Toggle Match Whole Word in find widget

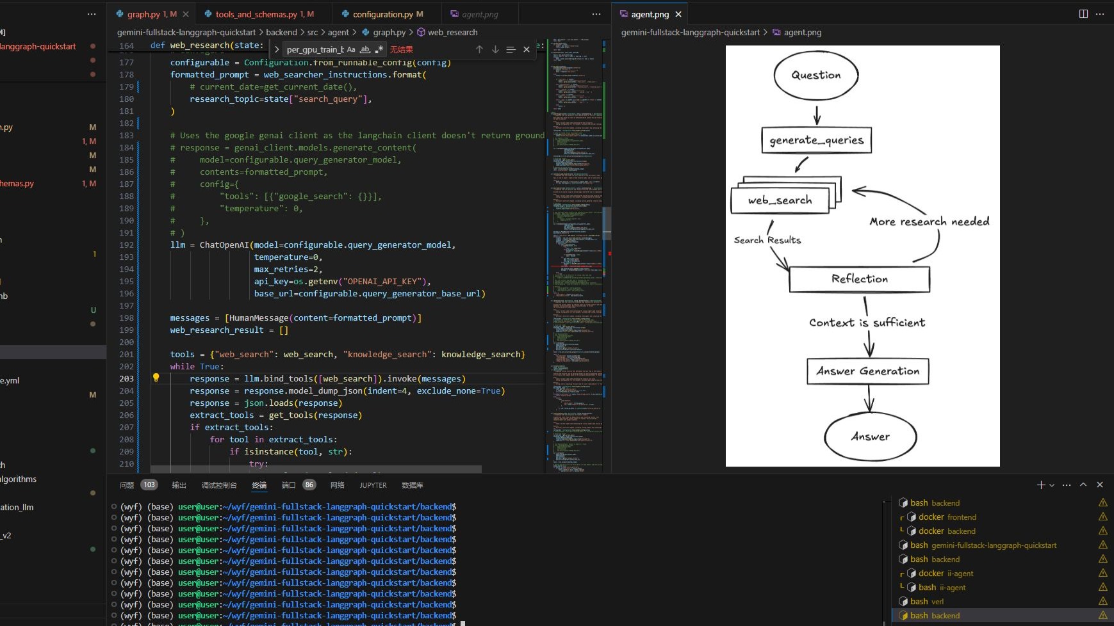365,49
